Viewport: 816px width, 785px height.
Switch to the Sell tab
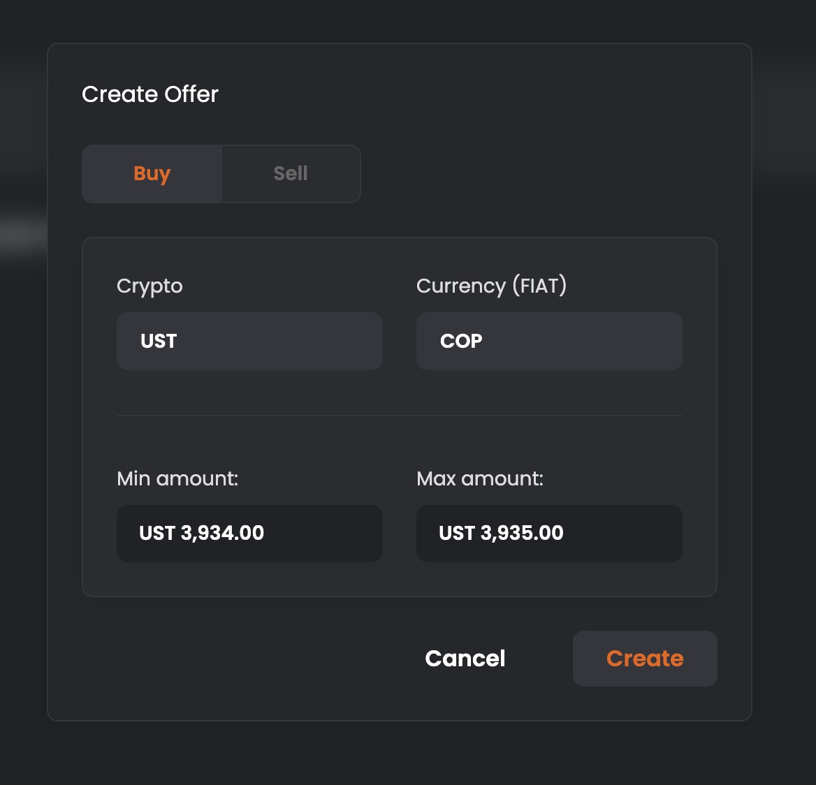(x=291, y=174)
